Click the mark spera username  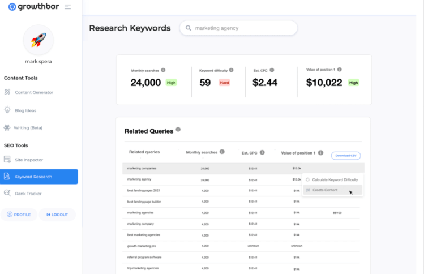[38, 61]
